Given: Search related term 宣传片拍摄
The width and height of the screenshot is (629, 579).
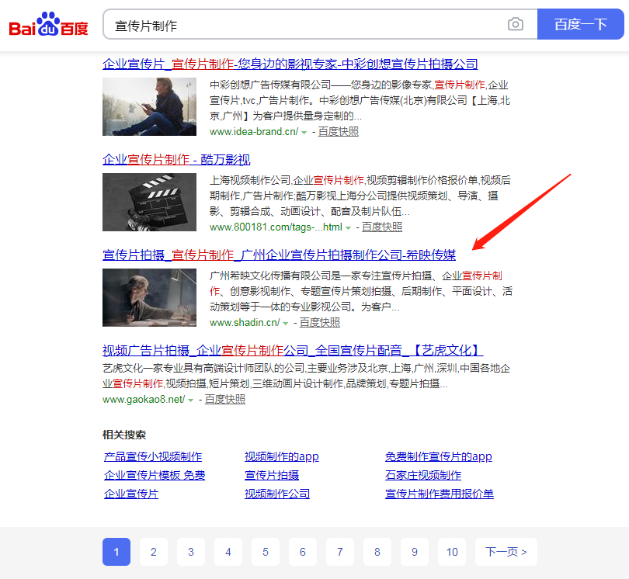Looking at the screenshot, I should [272, 475].
